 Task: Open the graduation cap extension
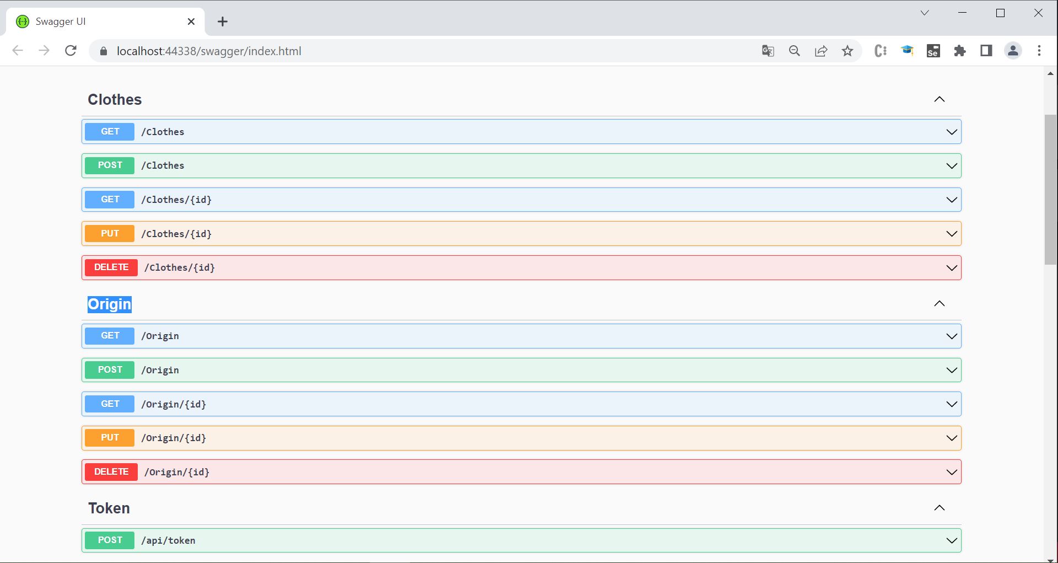(907, 51)
